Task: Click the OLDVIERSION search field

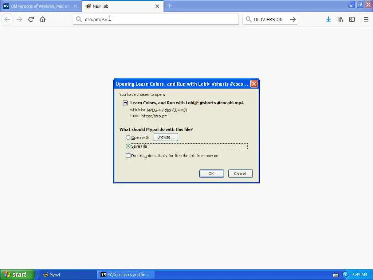Action: [270, 19]
